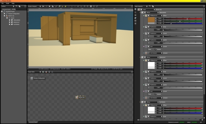Expand MENUISERIE item in the Outliner tree

tap(10, 20)
